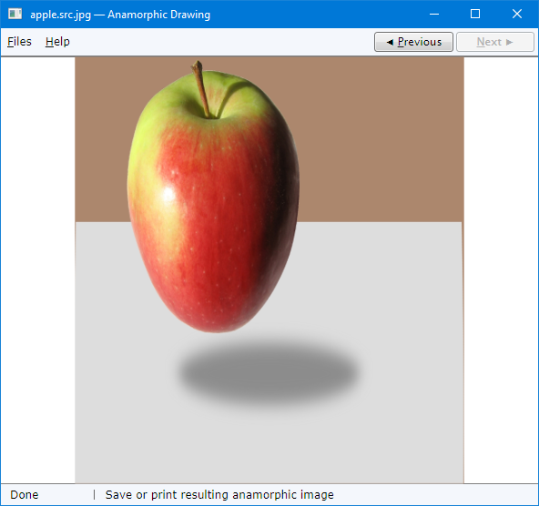Image resolution: width=539 pixels, height=506 pixels.
Task: Maximize the Anamorphic Drawing window
Action: pyautogui.click(x=475, y=14)
